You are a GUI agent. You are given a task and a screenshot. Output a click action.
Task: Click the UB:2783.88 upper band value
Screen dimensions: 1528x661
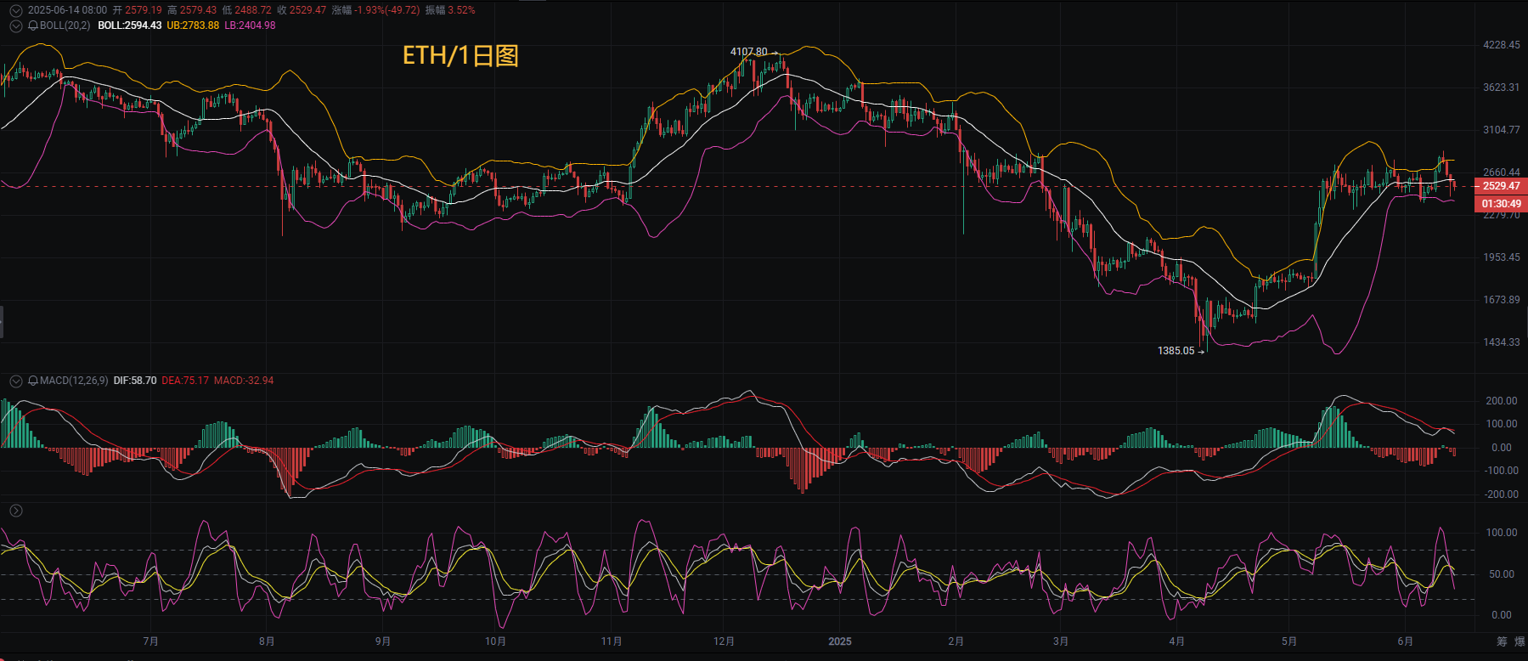pos(193,25)
